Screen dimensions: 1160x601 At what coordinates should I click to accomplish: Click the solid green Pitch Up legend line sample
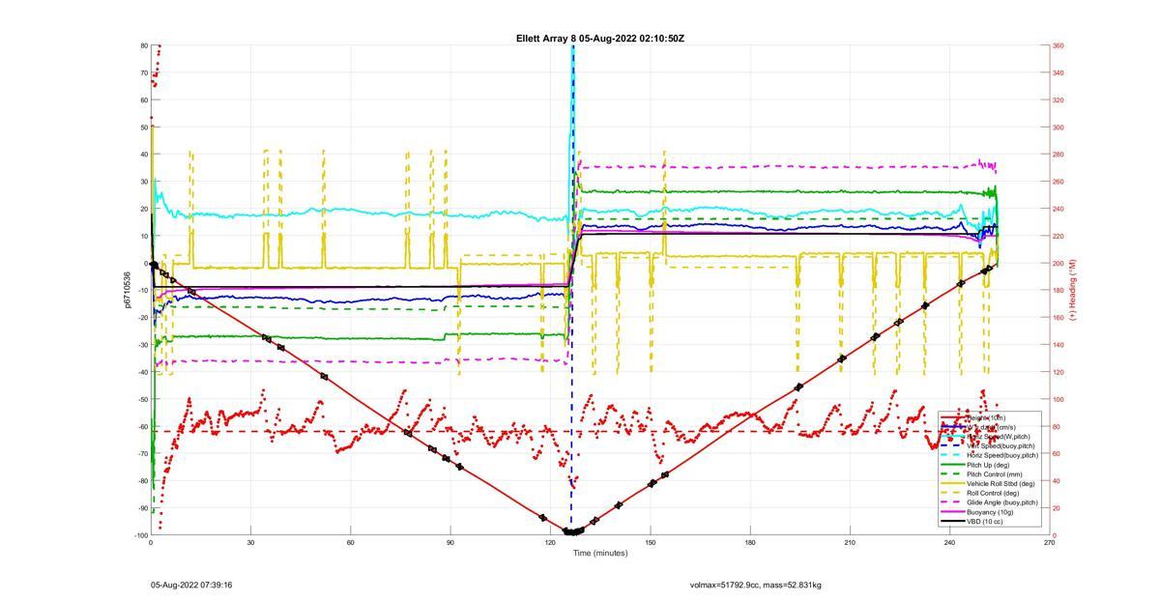[953, 465]
